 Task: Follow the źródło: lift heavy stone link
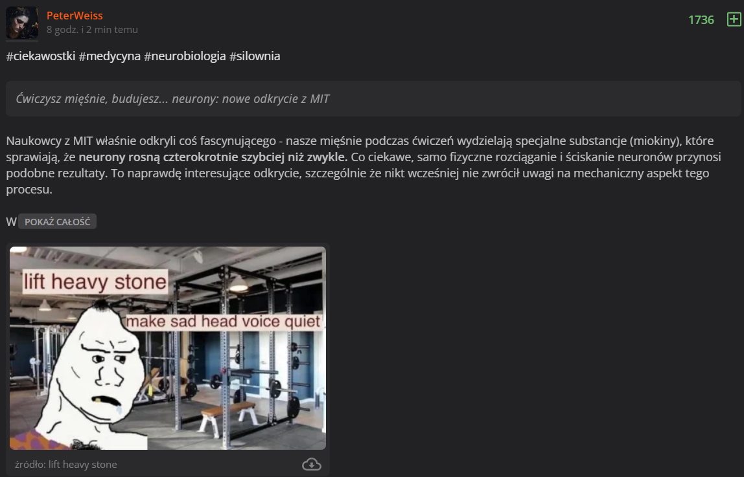[66, 464]
